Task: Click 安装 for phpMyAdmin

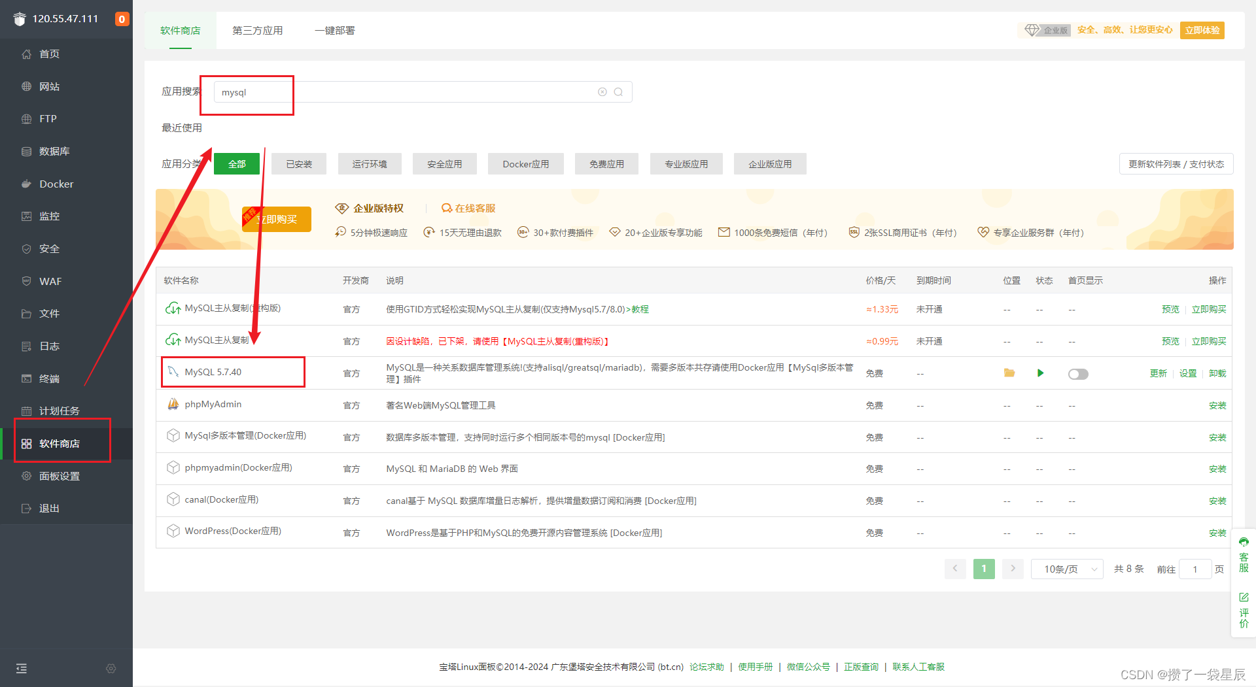Action: click(1217, 405)
